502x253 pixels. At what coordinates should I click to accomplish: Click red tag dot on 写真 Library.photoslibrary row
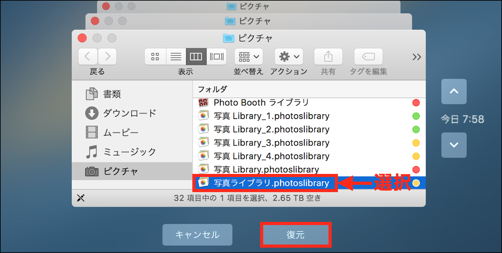416,170
